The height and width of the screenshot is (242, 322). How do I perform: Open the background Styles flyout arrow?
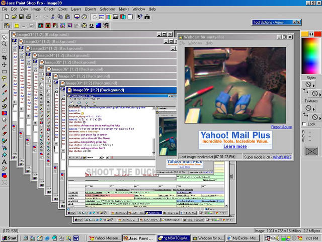[x=320, y=95]
